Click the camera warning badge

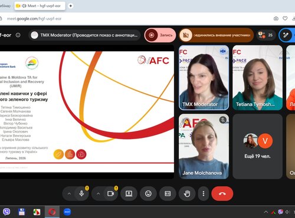point(116,189)
